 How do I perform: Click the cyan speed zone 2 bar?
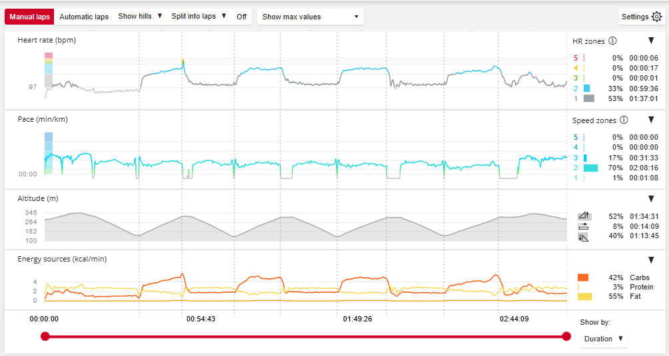[590, 168]
